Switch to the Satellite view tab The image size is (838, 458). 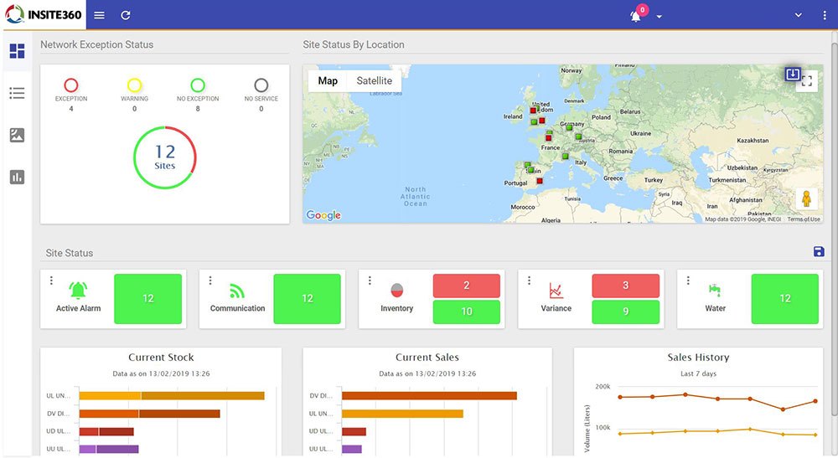click(374, 80)
